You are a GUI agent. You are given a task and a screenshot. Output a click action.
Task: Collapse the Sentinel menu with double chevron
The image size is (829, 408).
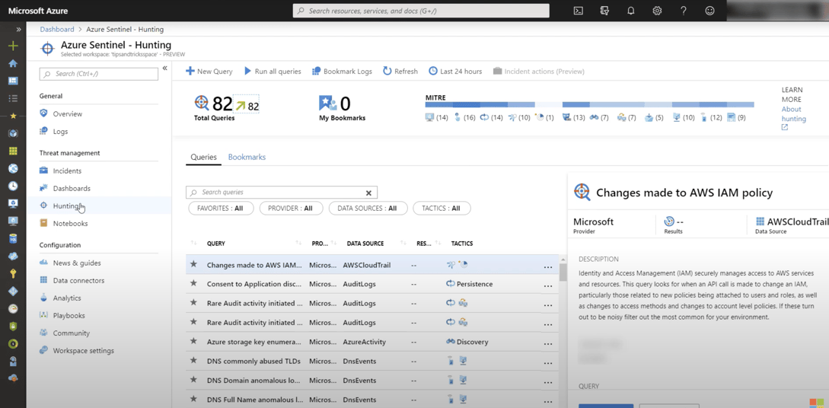pyautogui.click(x=164, y=68)
